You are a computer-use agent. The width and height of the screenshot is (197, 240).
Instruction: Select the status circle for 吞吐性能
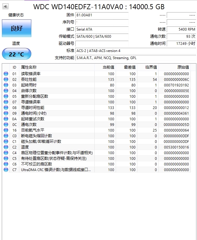coord(6,79)
